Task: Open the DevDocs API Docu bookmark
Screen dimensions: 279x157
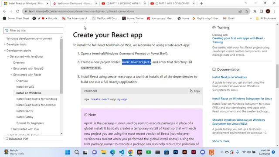Action: [105, 18]
